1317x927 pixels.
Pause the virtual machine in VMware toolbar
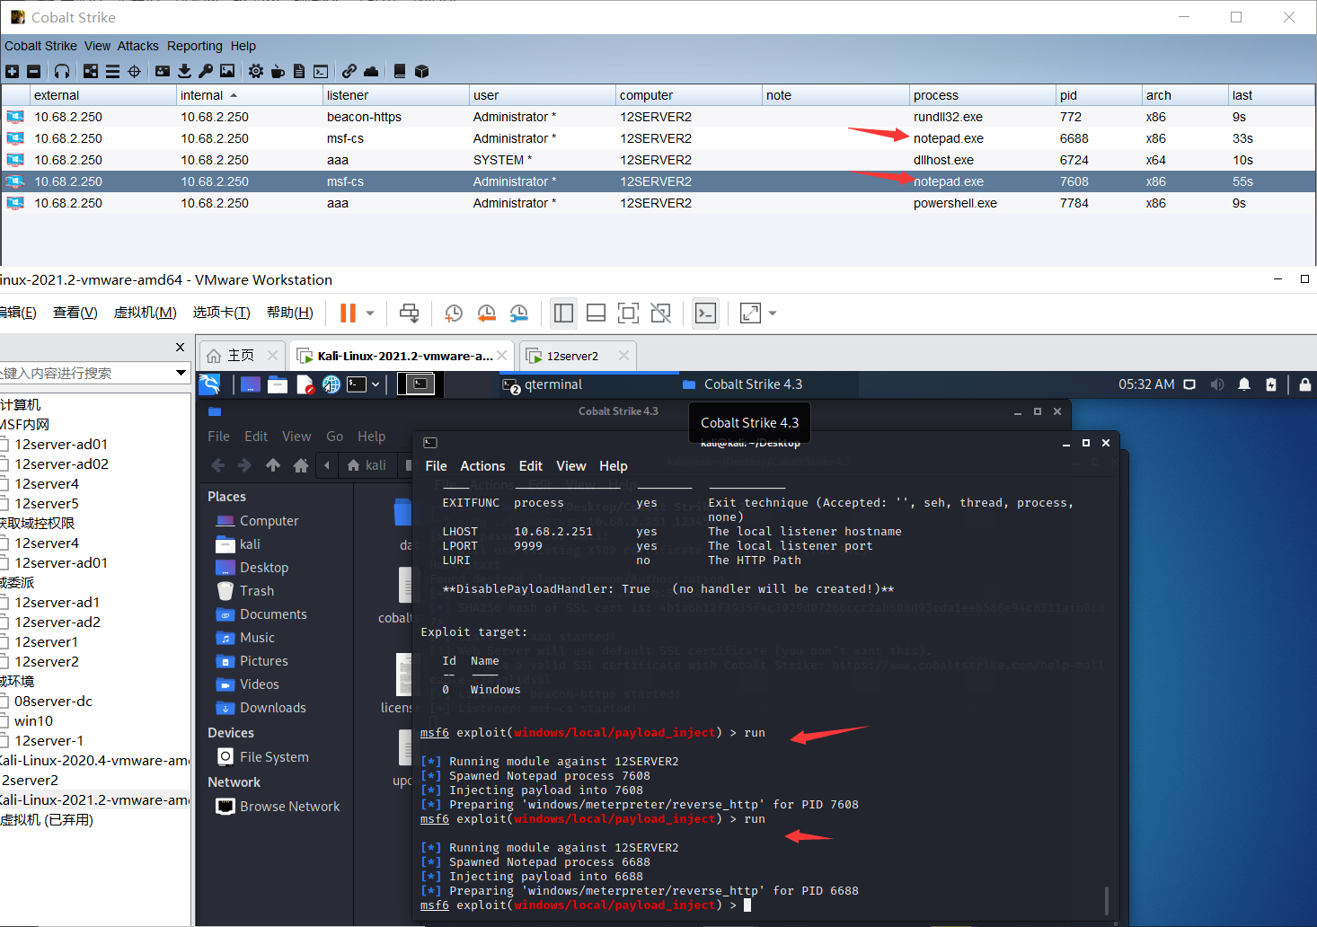click(x=348, y=313)
